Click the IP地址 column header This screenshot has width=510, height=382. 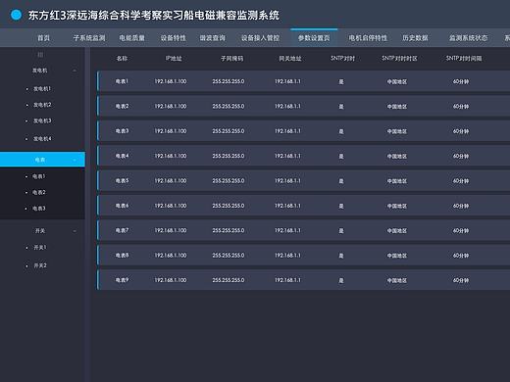(174, 59)
